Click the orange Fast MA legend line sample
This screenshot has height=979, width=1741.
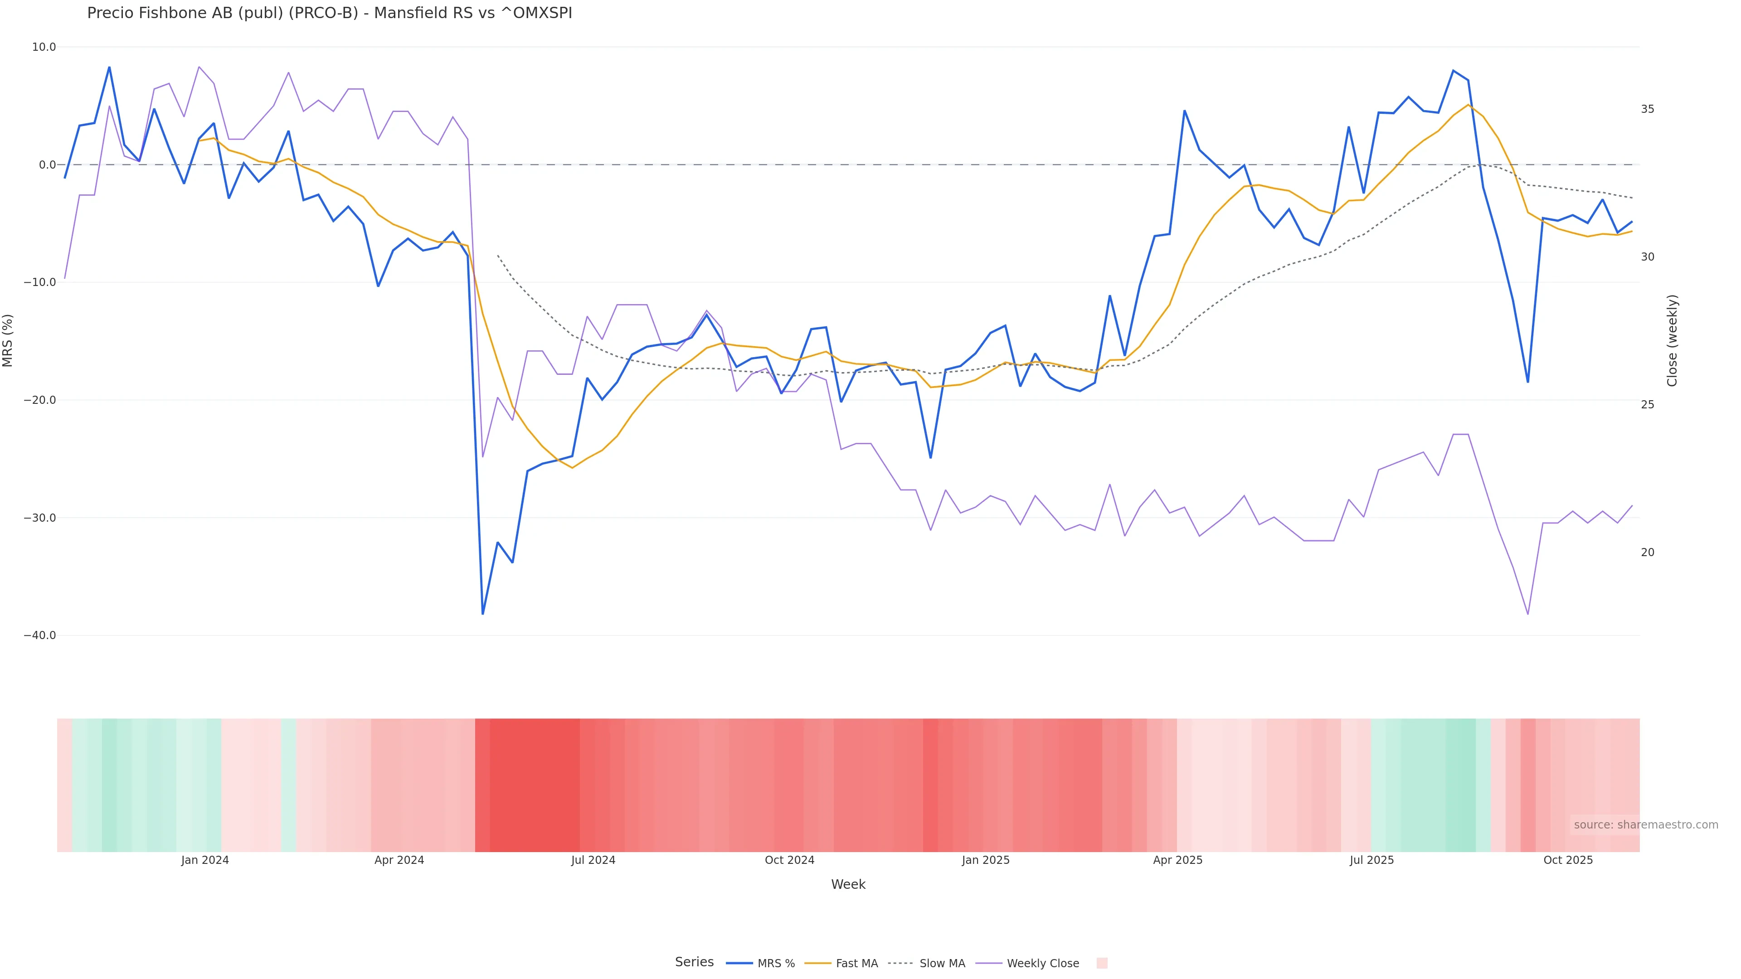[818, 964]
